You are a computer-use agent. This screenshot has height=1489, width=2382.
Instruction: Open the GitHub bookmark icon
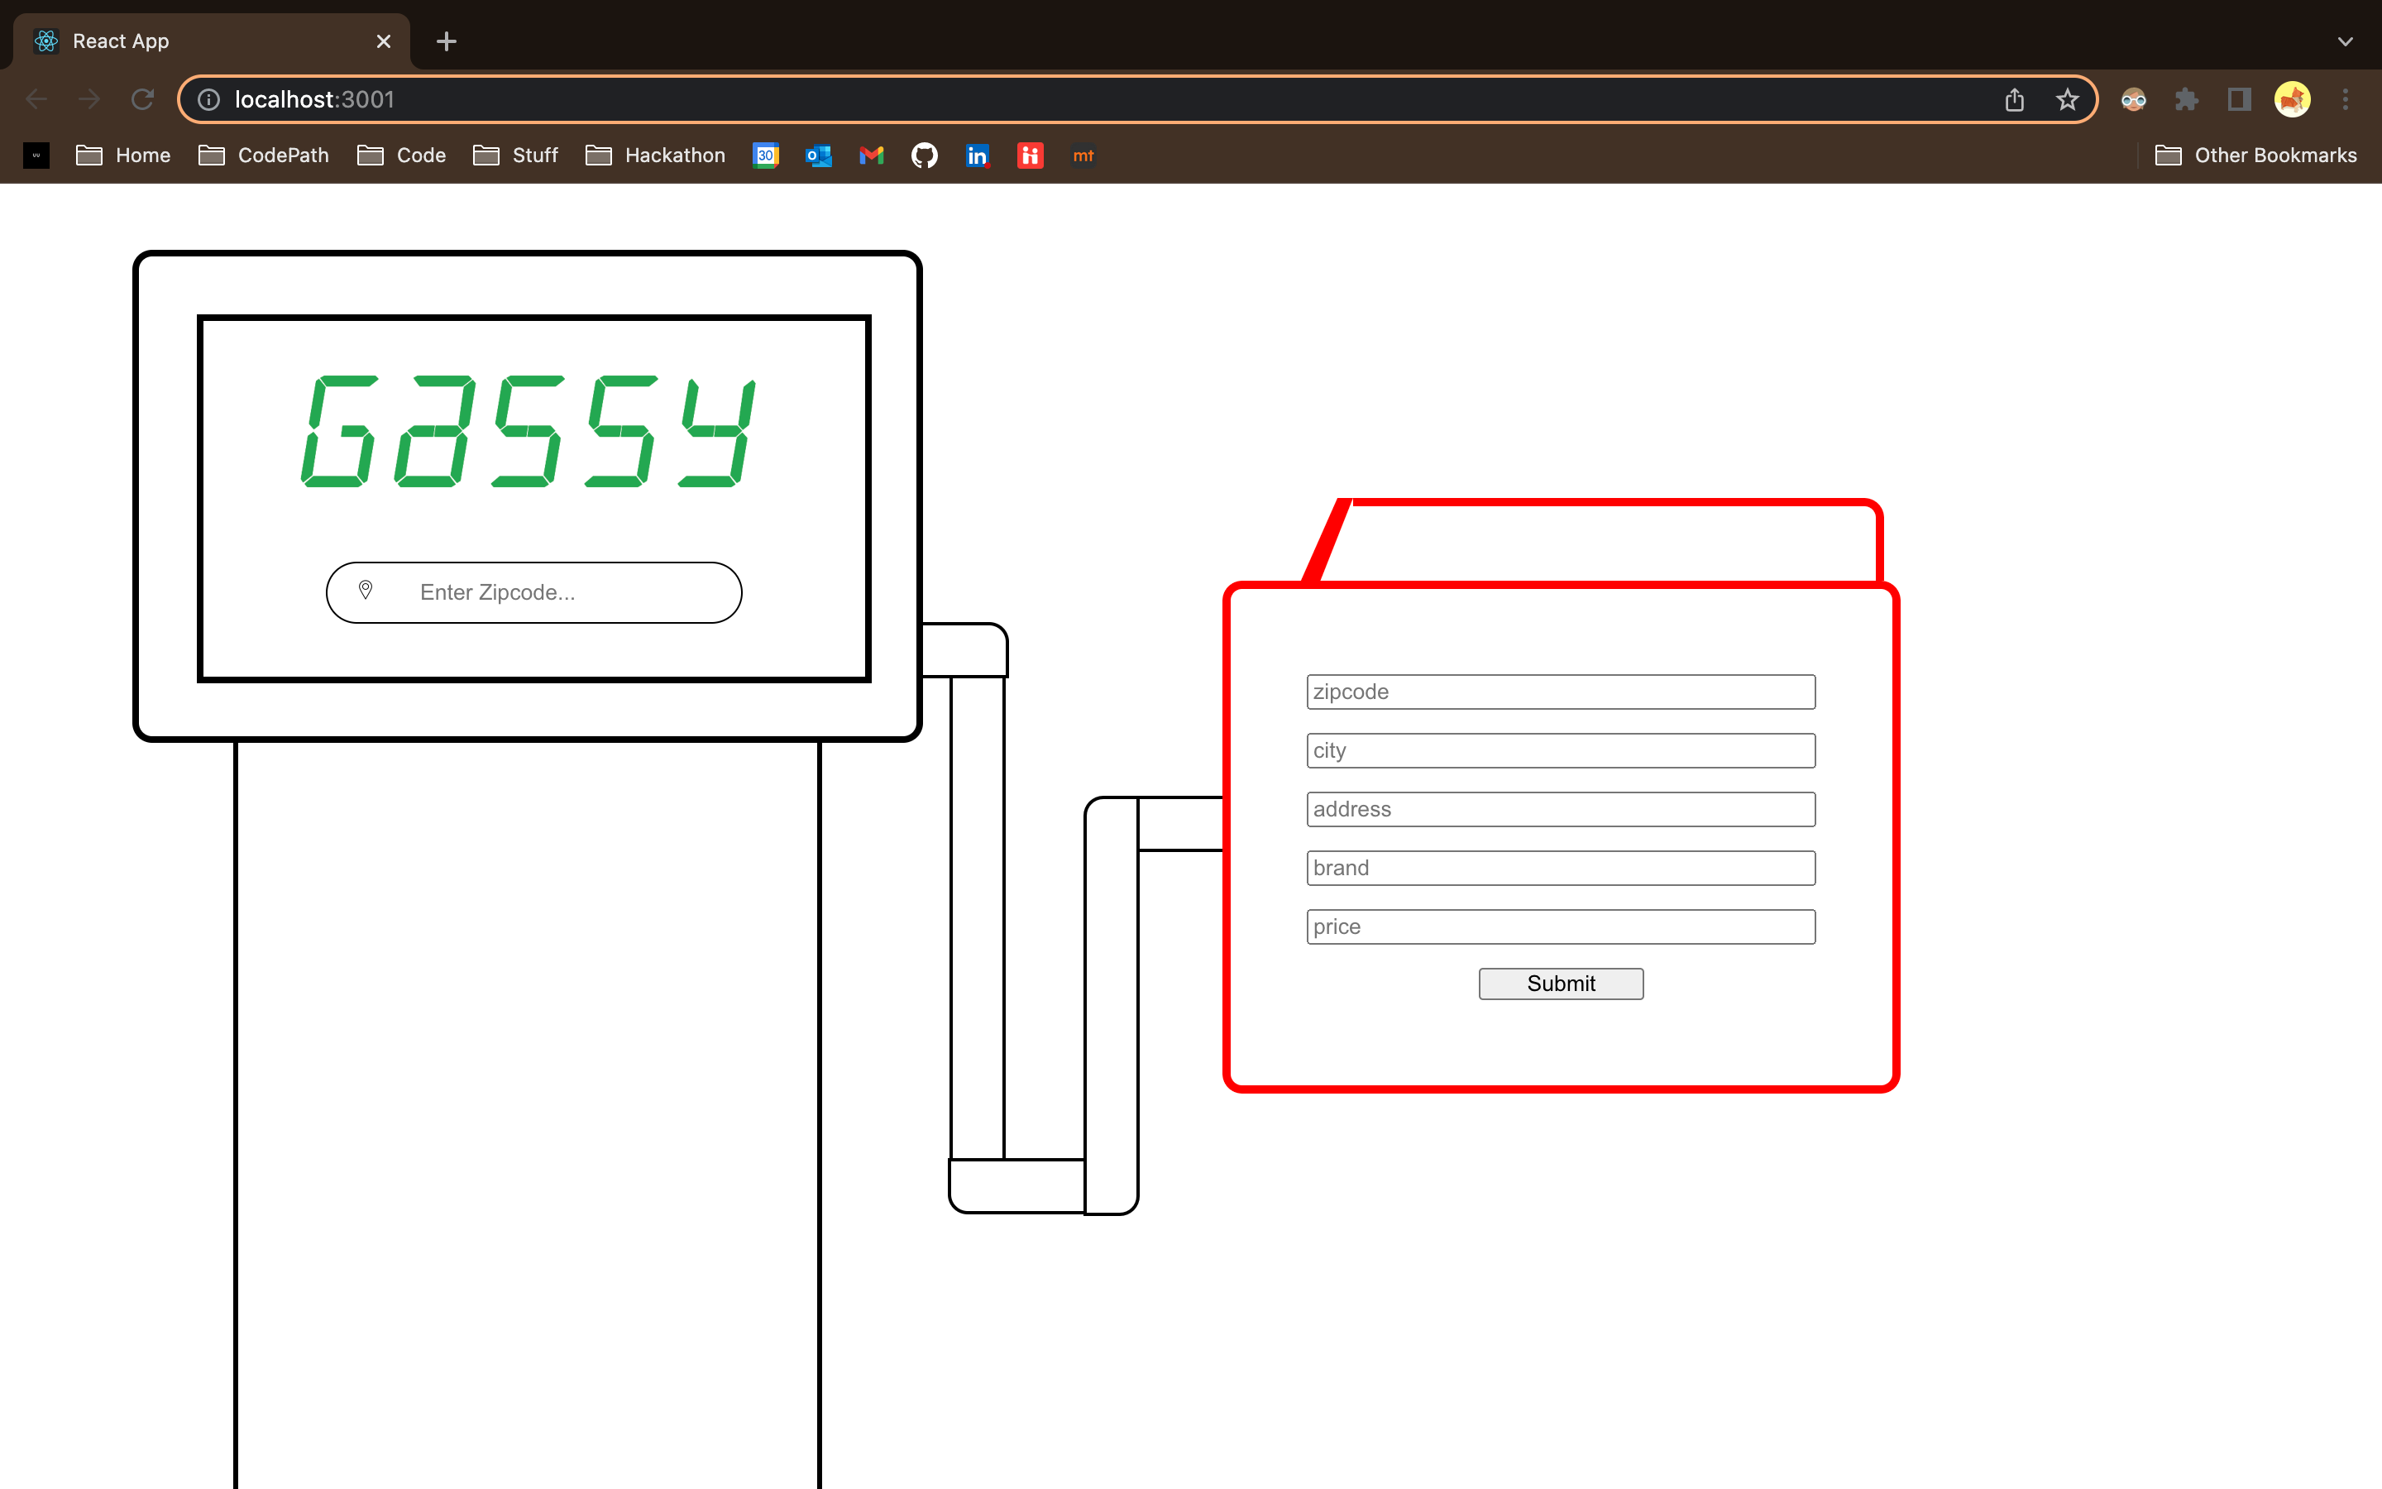[x=924, y=156]
